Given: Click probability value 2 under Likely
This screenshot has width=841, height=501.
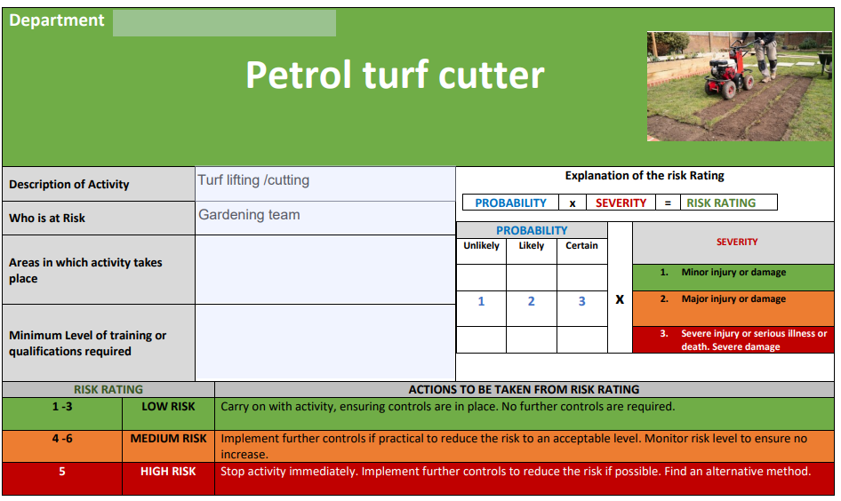Looking at the screenshot, I should (x=531, y=302).
